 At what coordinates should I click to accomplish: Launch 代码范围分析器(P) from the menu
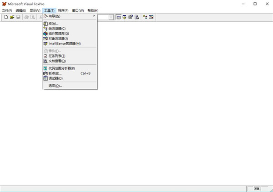[70, 68]
